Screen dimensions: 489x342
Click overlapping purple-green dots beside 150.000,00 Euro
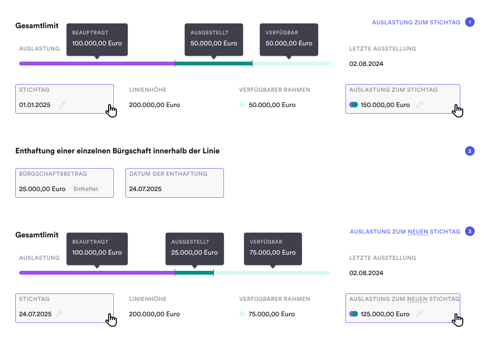[x=354, y=105]
